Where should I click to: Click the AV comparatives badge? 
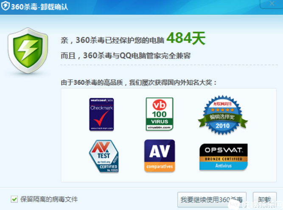coord(160,156)
